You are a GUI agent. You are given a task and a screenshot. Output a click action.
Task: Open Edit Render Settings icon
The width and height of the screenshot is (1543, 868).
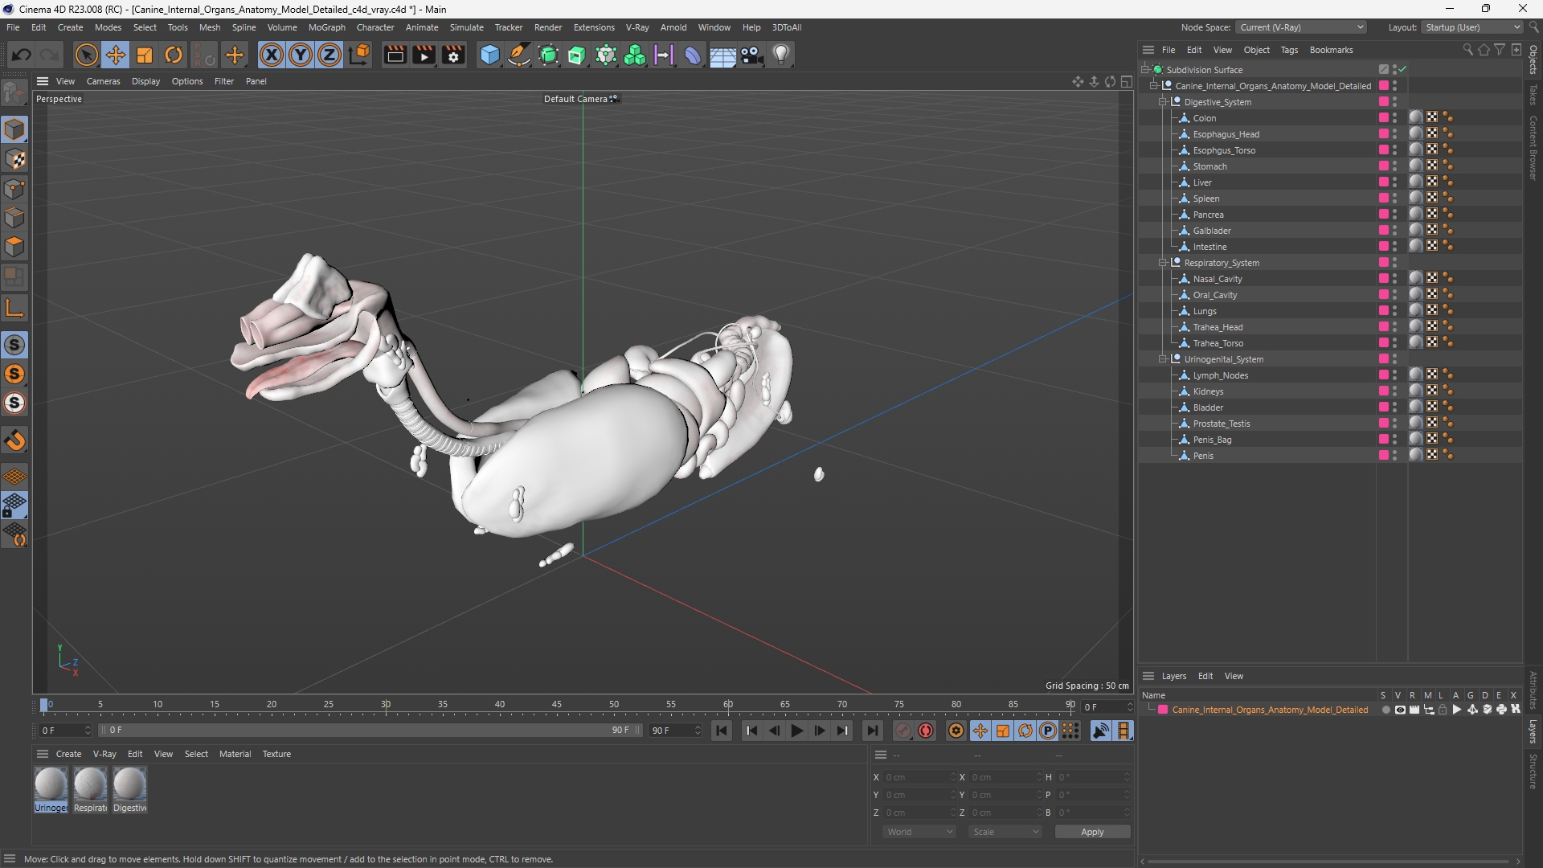click(x=454, y=55)
